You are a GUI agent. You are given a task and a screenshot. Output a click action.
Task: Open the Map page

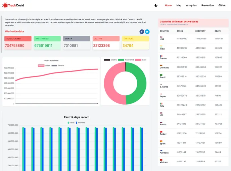point(179,5)
